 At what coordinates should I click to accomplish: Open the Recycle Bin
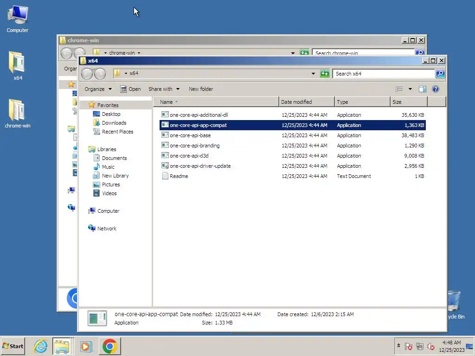click(454, 304)
